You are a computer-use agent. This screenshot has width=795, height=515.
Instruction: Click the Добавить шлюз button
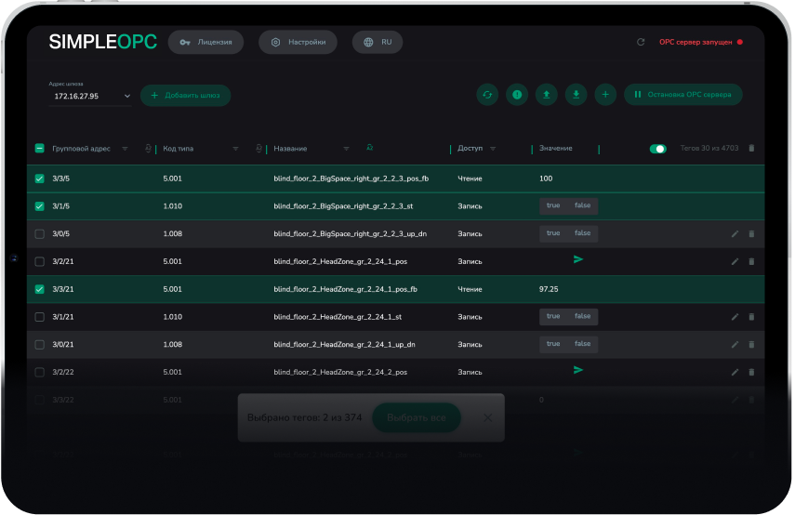click(185, 95)
